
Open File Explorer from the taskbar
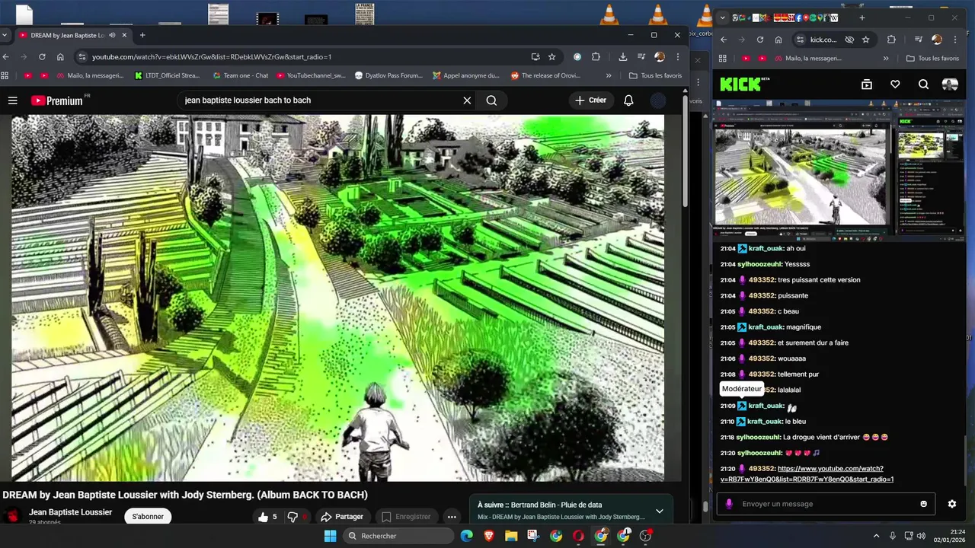pos(511,536)
